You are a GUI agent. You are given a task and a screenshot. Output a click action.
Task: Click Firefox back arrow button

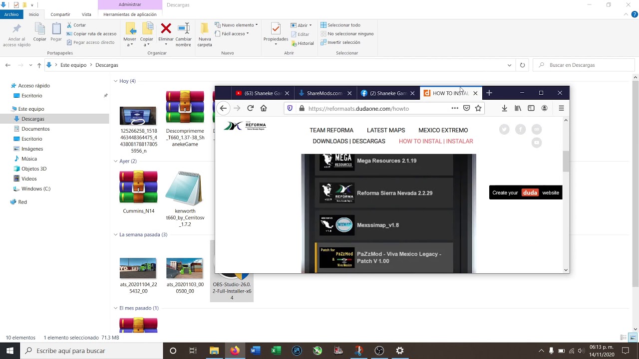pyautogui.click(x=223, y=108)
